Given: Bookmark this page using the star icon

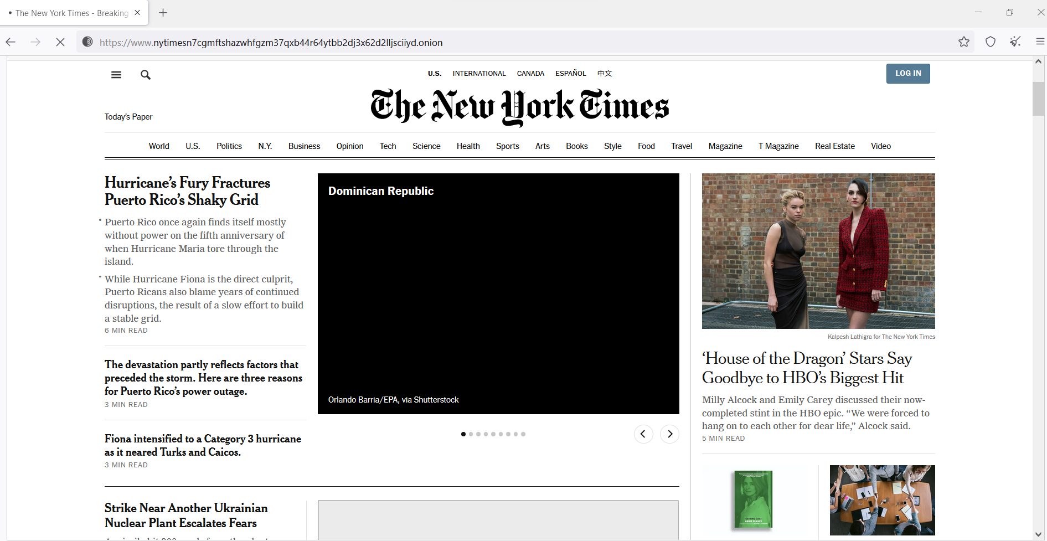Looking at the screenshot, I should pos(963,42).
